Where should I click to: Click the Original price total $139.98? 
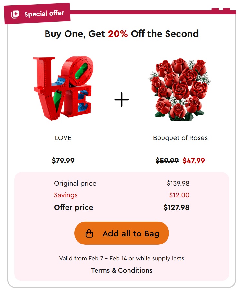pyautogui.click(x=178, y=183)
